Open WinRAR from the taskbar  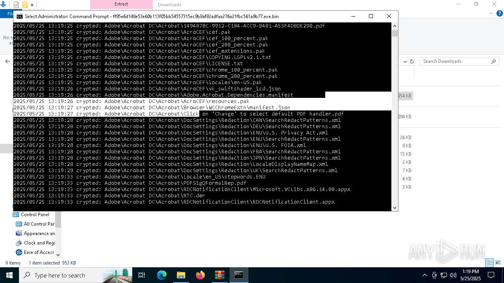(219, 275)
